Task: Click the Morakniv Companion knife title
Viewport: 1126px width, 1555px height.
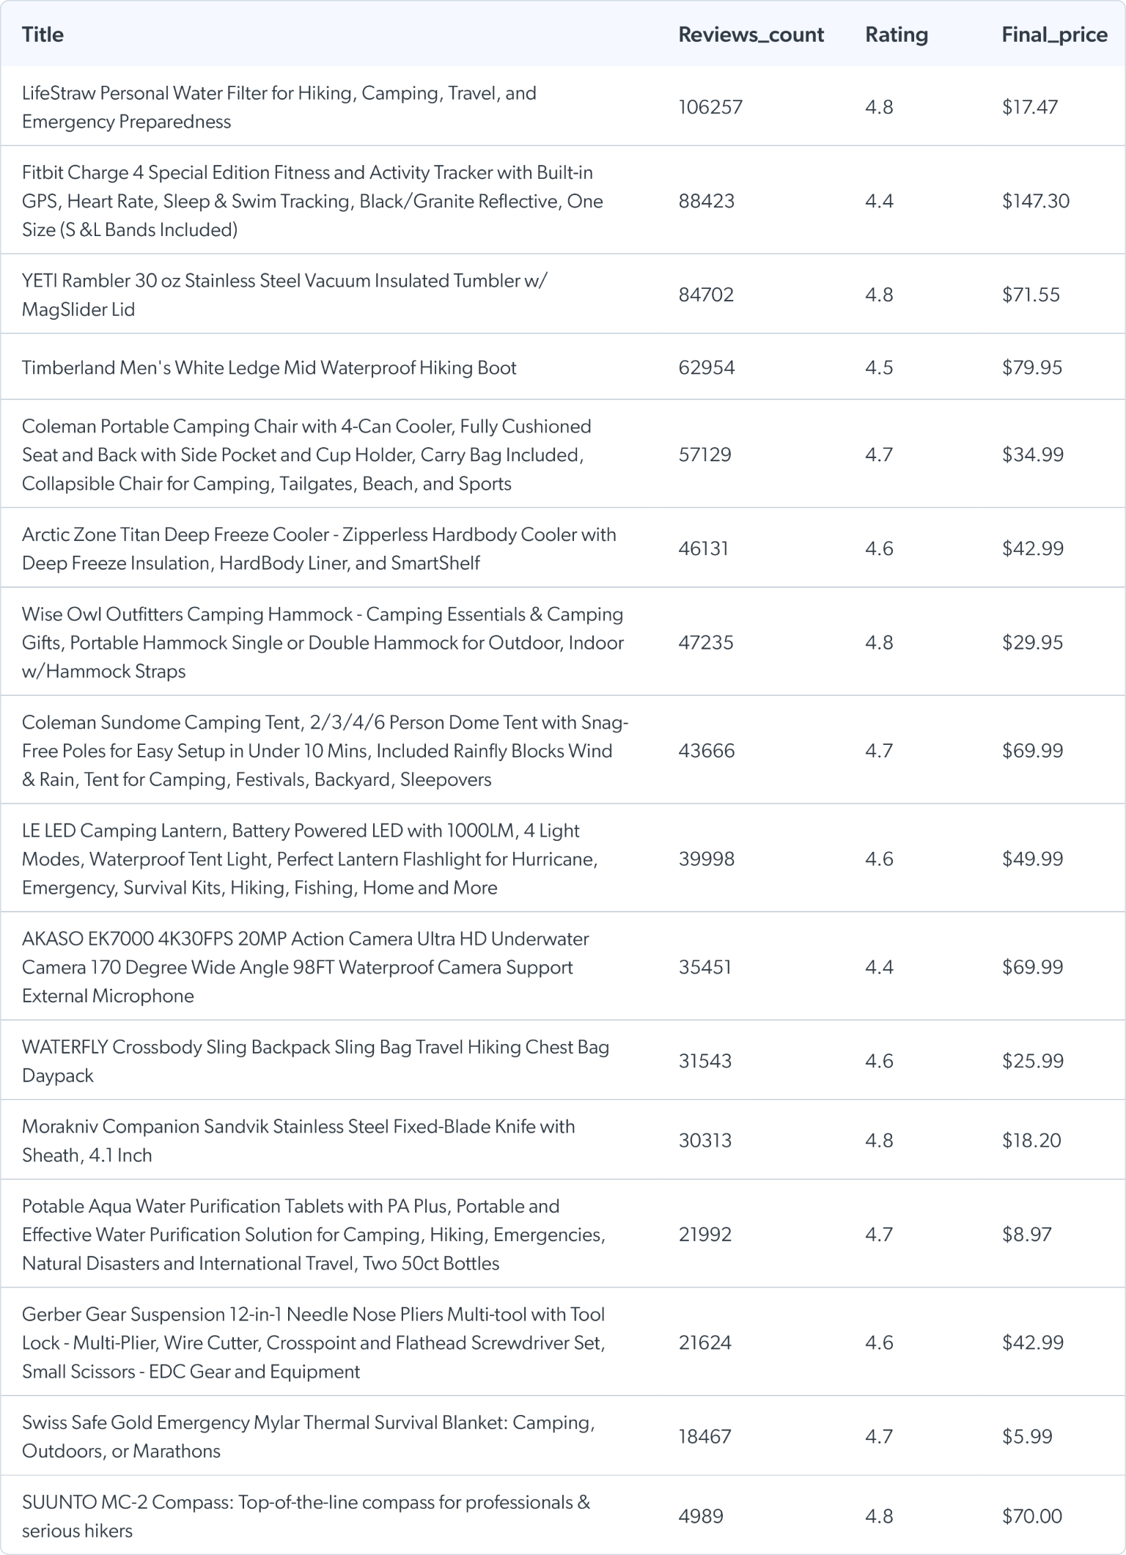Action: click(298, 1140)
